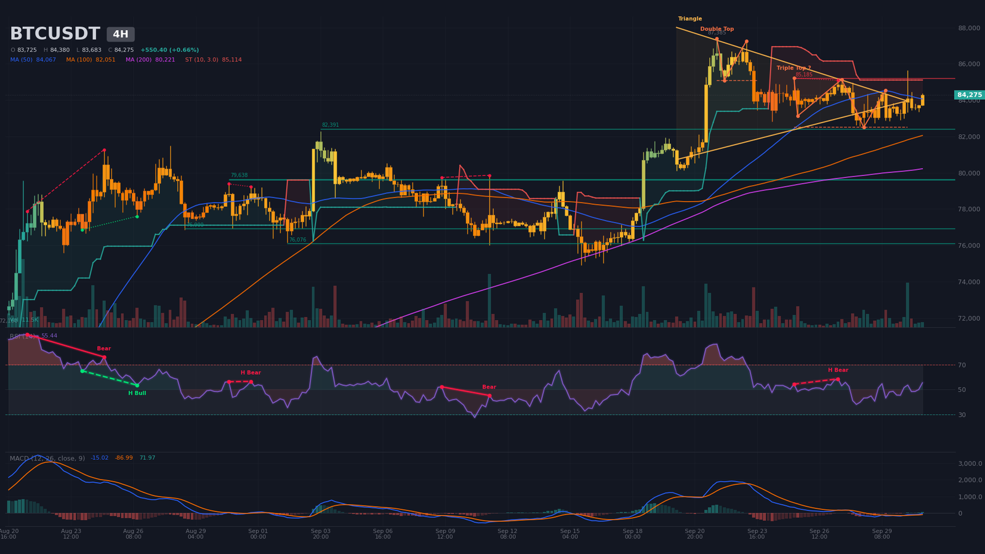Click the Sep 26 12:00 time axis label
Screen dimensions: 985x554
coord(819,534)
